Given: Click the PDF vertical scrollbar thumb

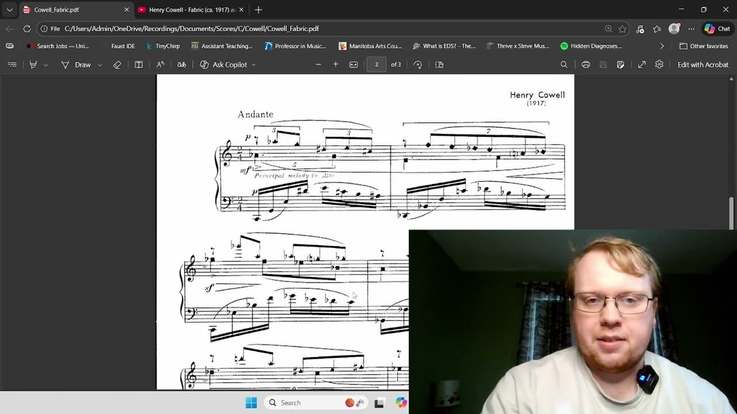Looking at the screenshot, I should click(732, 213).
